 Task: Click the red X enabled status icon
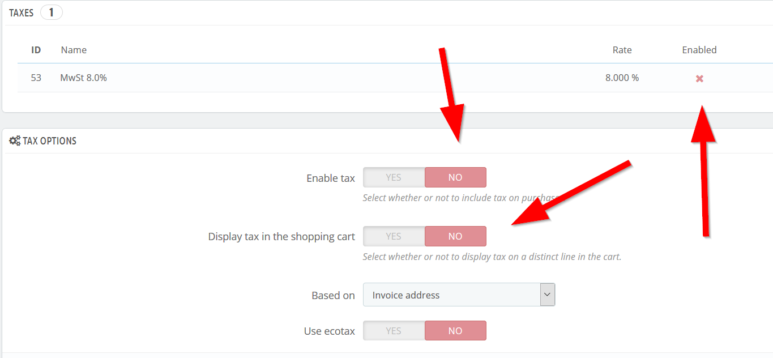(699, 79)
